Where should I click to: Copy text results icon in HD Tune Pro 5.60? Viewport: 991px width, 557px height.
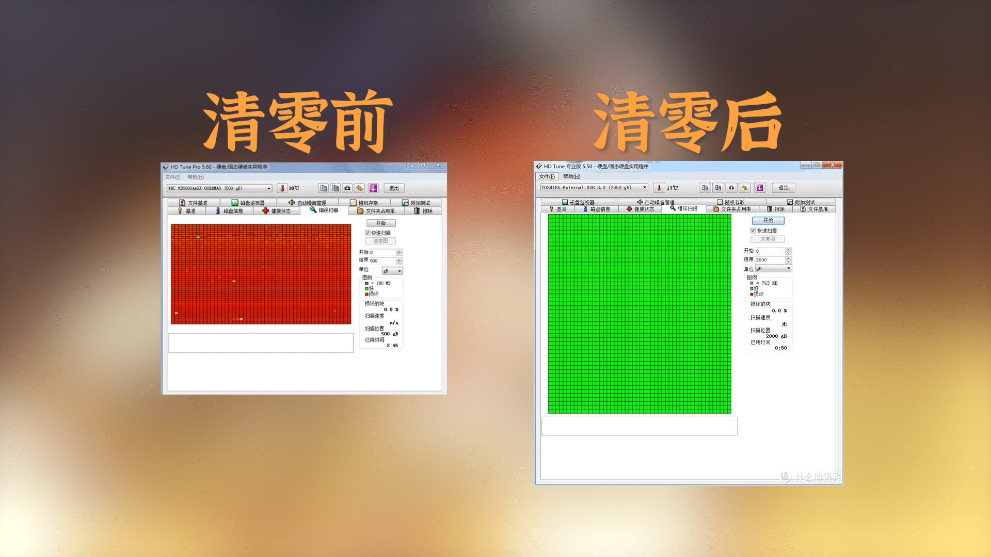click(x=323, y=188)
